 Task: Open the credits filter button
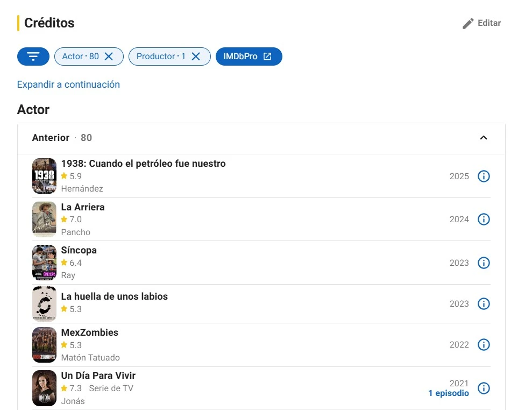pyautogui.click(x=33, y=56)
